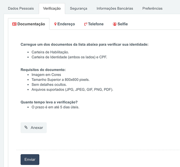Open the Telefone sub-tab

94,24
